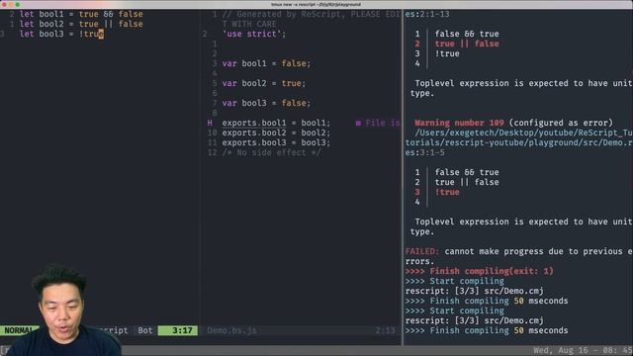Click 'var bool1 = false;' in generated JS
Image resolution: width=633 pixels, height=356 pixels.
point(266,63)
